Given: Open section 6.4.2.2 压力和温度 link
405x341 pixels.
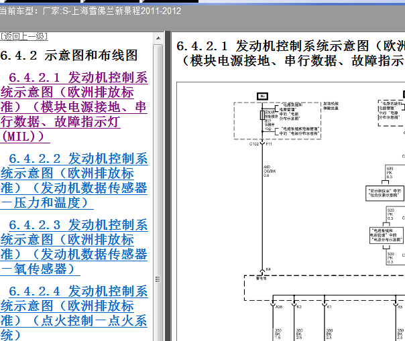Looking at the screenshot, I should point(74,180).
